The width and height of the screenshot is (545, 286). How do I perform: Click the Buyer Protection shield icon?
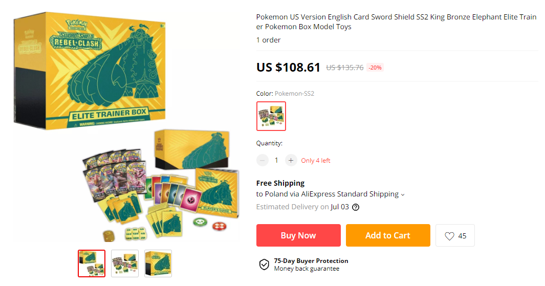(264, 265)
